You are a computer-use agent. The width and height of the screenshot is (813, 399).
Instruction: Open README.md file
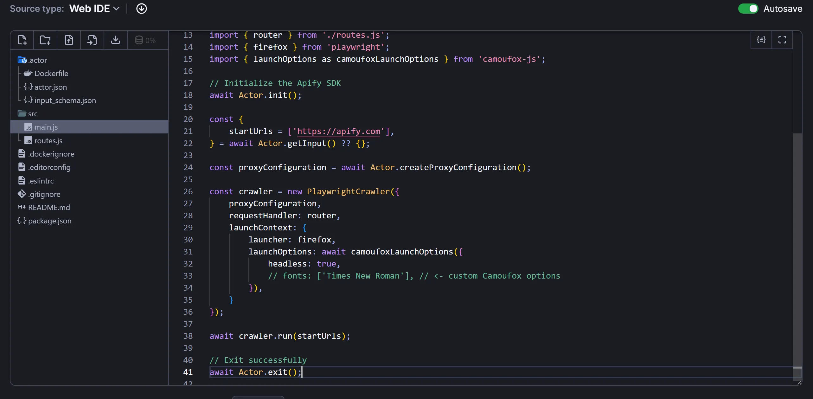pos(44,207)
